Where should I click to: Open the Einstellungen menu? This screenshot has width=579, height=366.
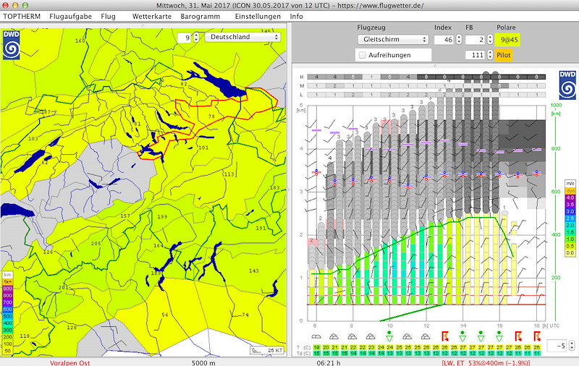point(258,16)
